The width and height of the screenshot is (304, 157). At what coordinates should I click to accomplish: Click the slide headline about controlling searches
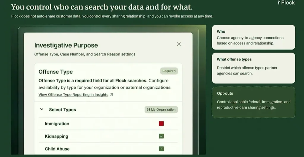[102, 7]
